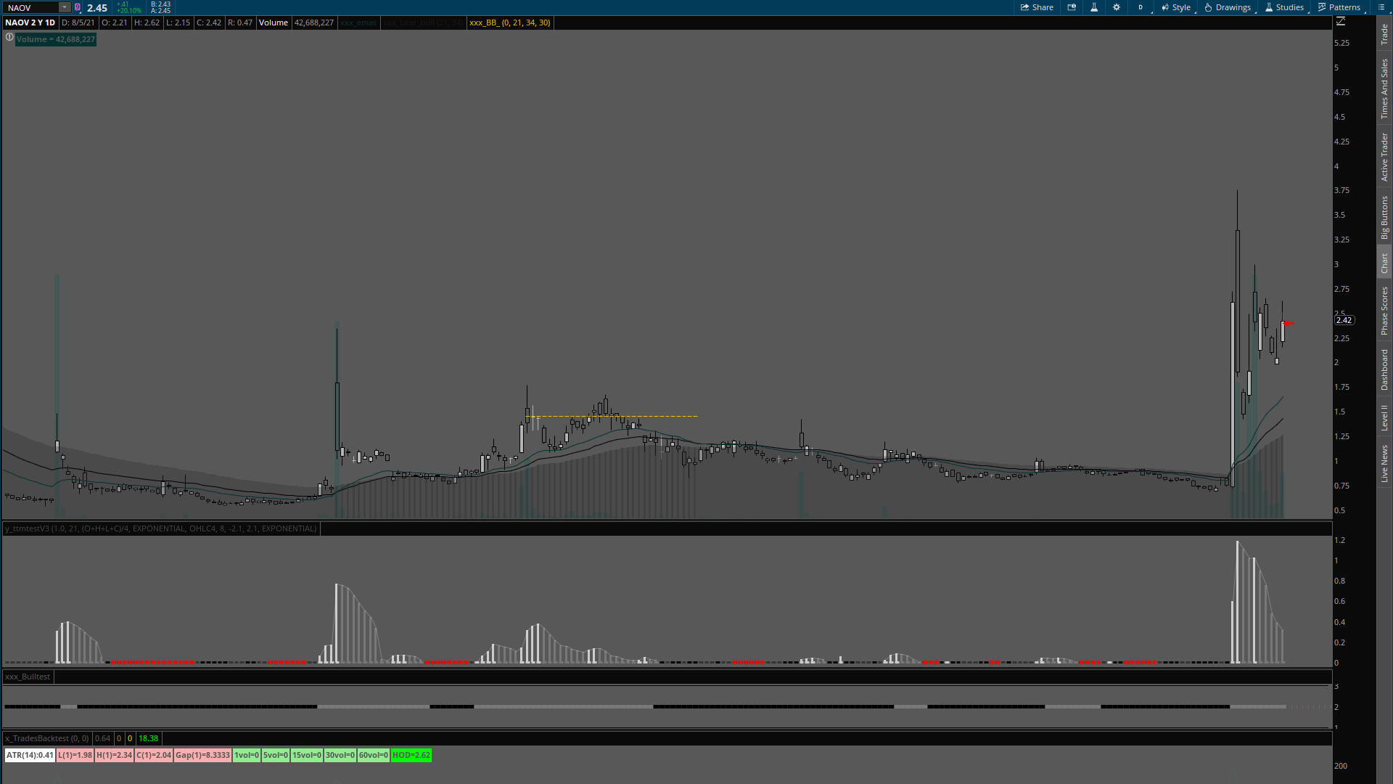Click the NAOV symbol input field
Screen dimensions: 1393x784
[x=30, y=7]
